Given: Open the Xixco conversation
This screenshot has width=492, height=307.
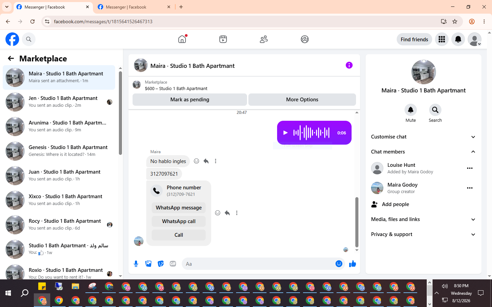Looking at the screenshot, I should pos(59,200).
